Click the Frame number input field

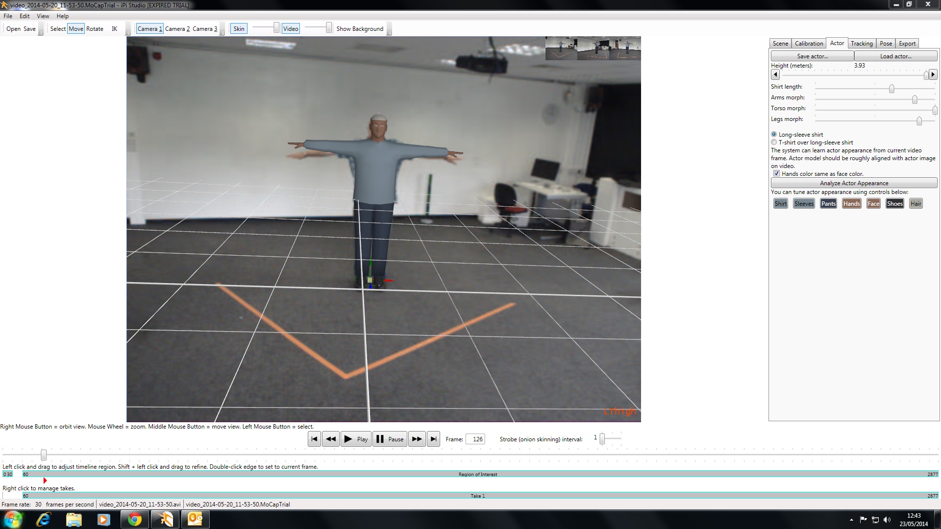475,439
